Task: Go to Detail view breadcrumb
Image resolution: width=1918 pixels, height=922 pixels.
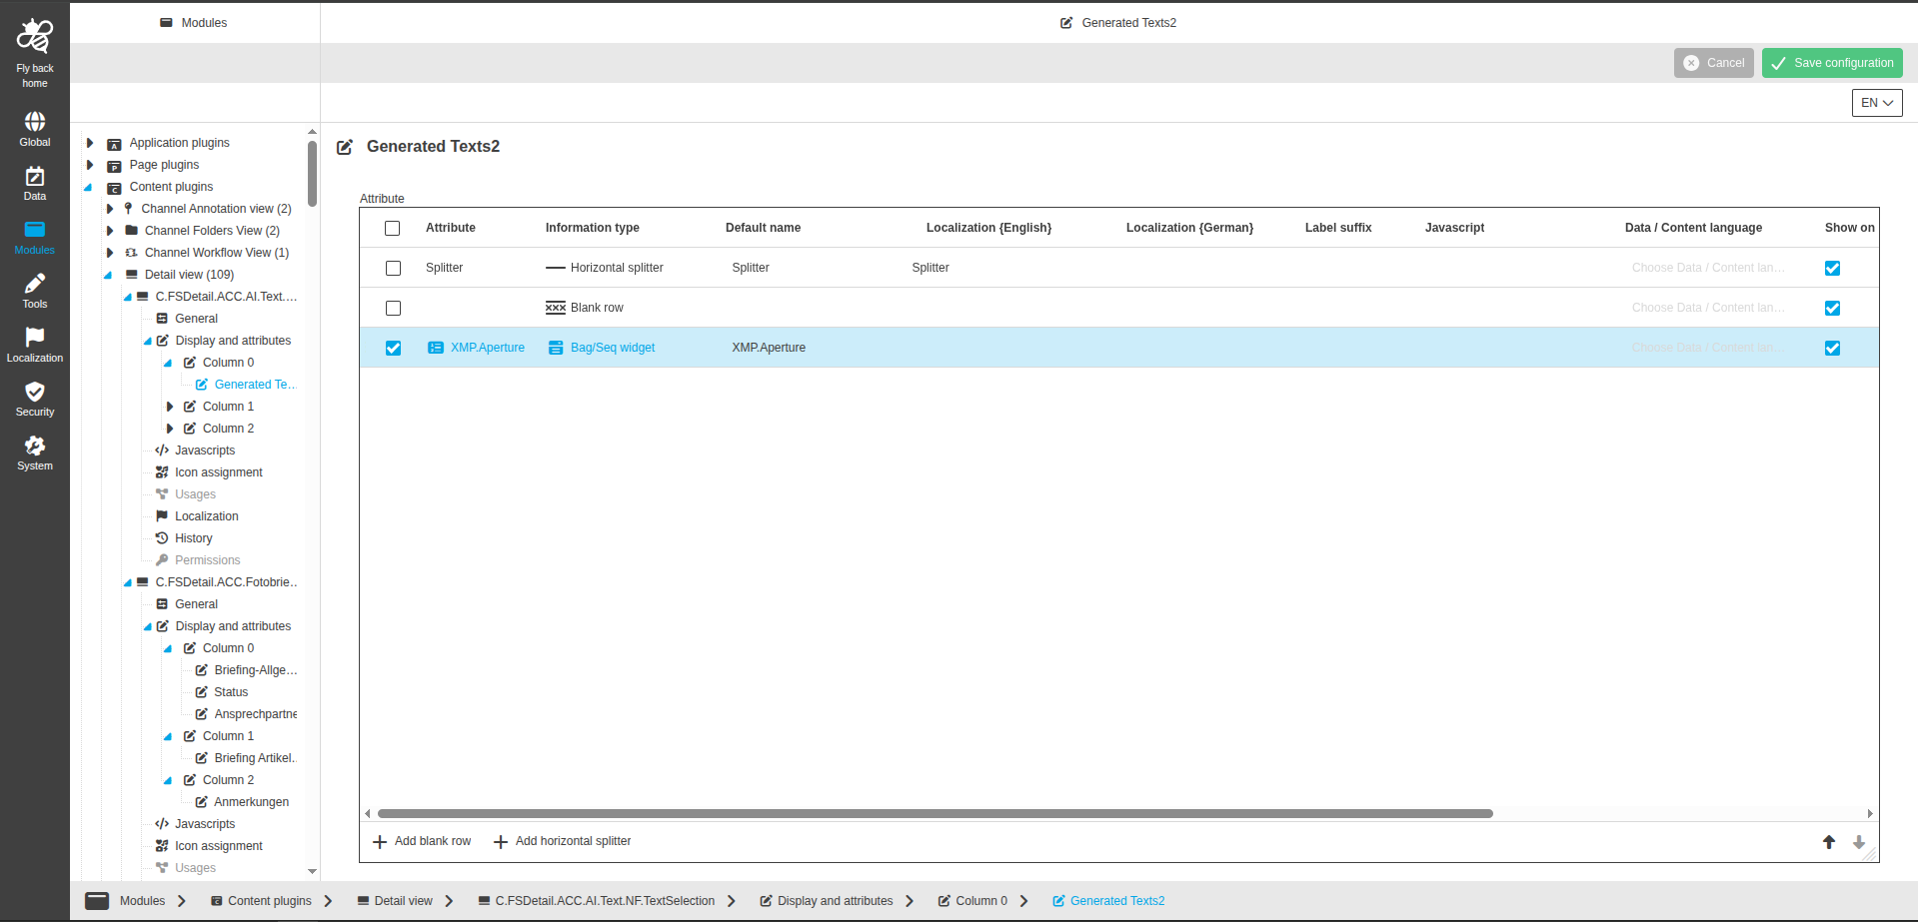Action: (395, 901)
